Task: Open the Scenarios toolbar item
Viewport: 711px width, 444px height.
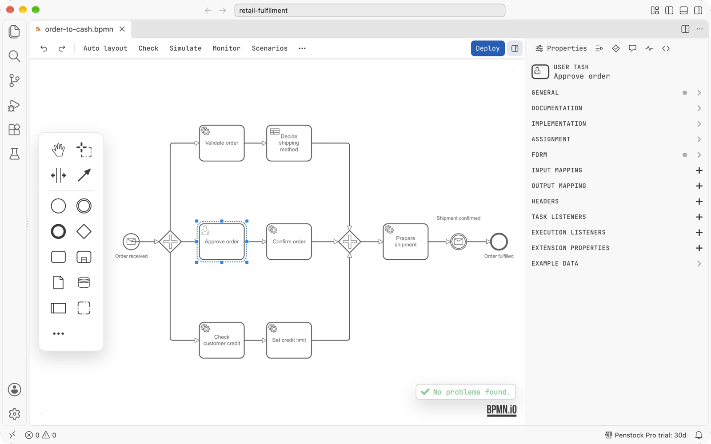Action: [270, 48]
